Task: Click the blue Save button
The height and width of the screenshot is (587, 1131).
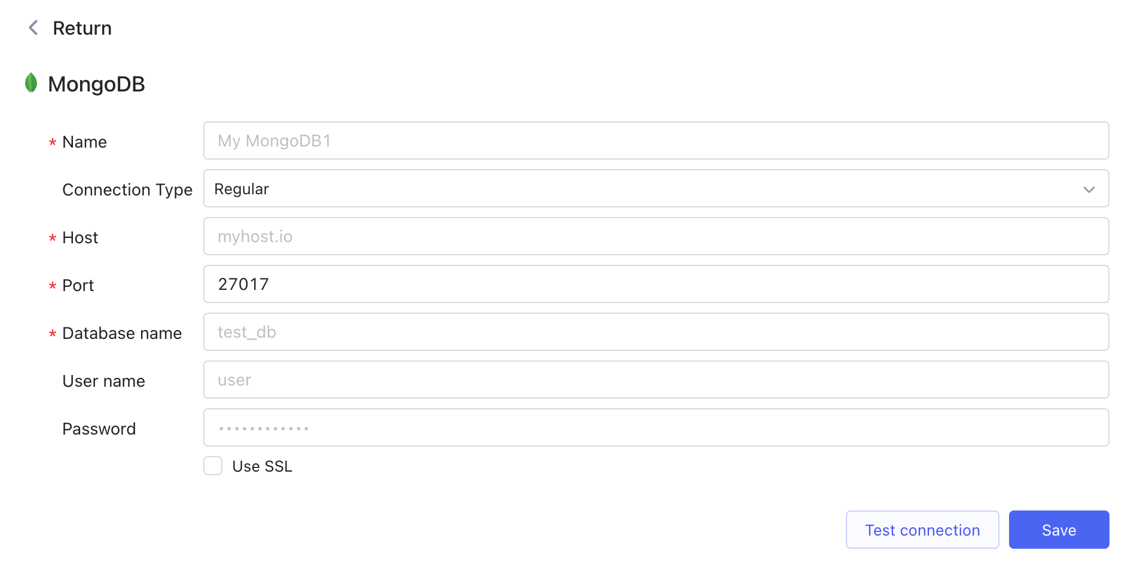Action: coord(1059,530)
